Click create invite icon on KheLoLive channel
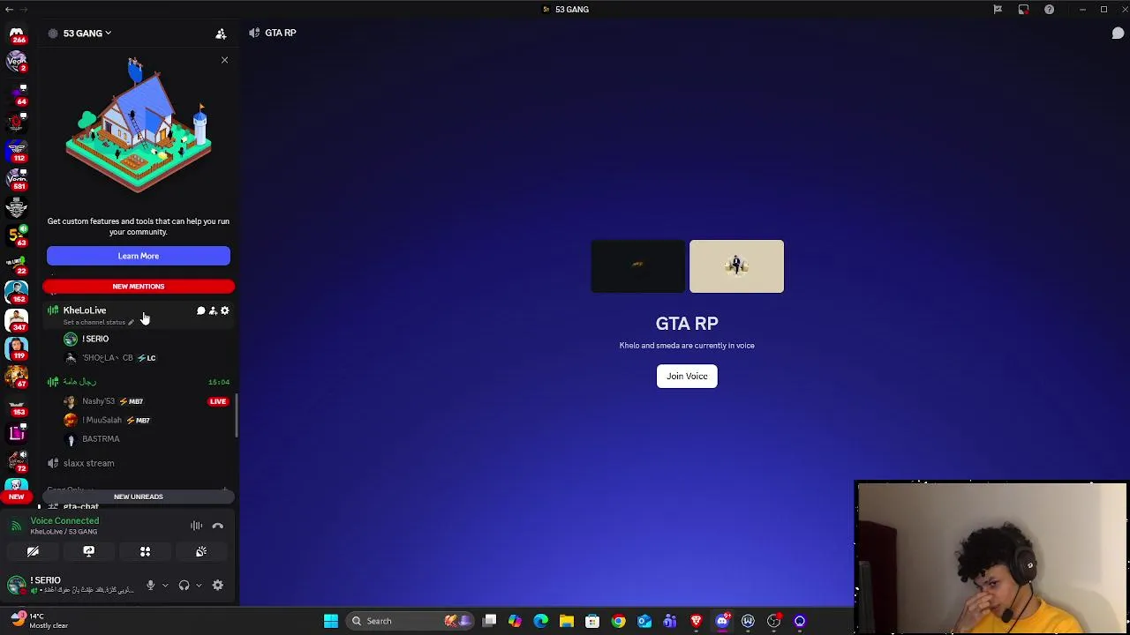This screenshot has height=635, width=1130. point(213,310)
